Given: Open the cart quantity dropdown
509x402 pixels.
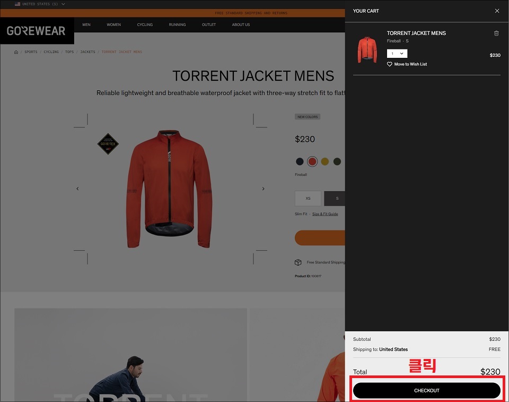Looking at the screenshot, I should pyautogui.click(x=397, y=53).
